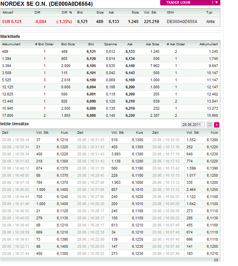Click the '# Ask Order' column header
Screen dimensions: 238x266
pyautogui.click(x=176, y=44)
